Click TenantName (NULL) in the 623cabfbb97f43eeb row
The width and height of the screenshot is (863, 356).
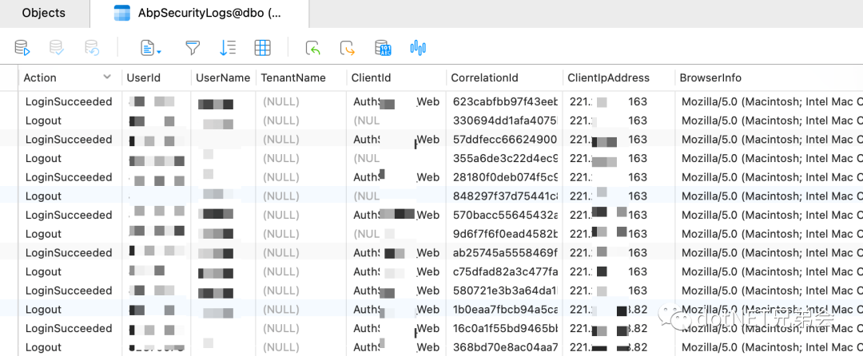pos(280,101)
